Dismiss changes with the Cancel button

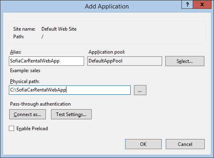(185, 144)
